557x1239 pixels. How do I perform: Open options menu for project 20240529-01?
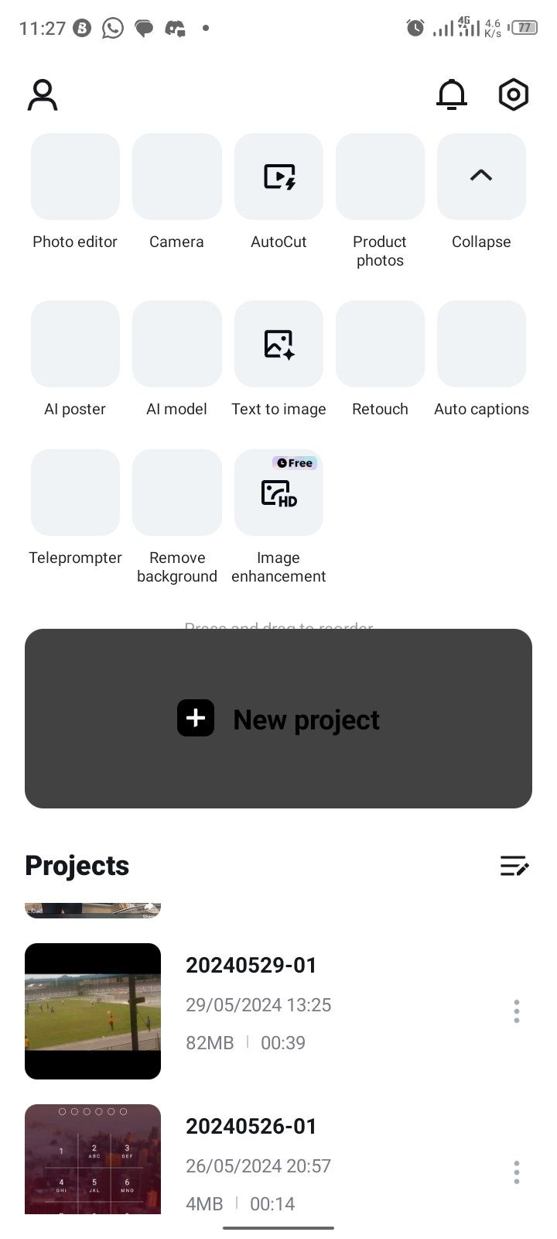(x=517, y=1011)
